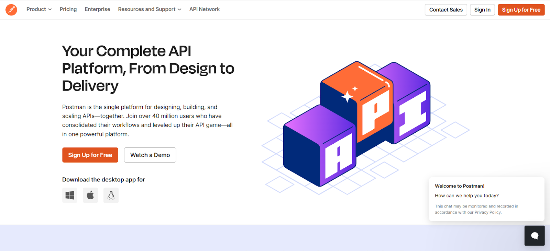The image size is (550, 251).
Task: Open the Pricing page from the navigation
Action: pos(68,9)
